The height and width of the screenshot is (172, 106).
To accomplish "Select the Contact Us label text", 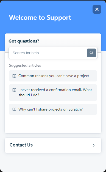I will (21, 145).
